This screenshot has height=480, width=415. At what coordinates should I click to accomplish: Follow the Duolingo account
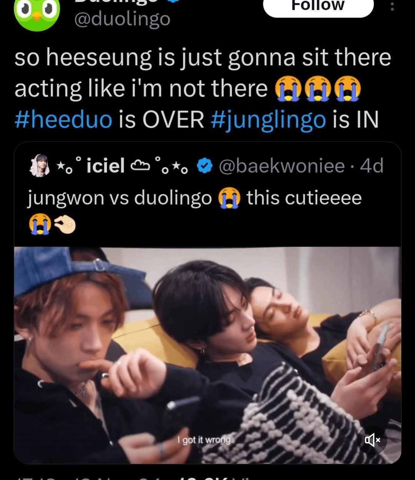tap(318, 6)
